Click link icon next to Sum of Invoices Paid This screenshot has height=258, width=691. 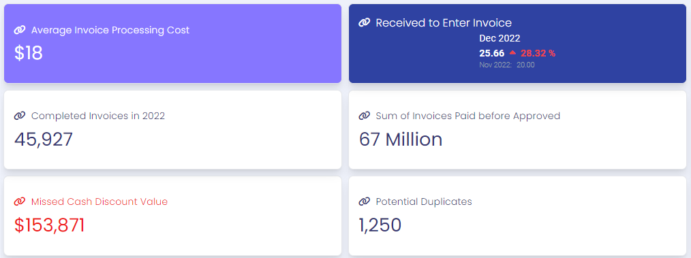364,116
